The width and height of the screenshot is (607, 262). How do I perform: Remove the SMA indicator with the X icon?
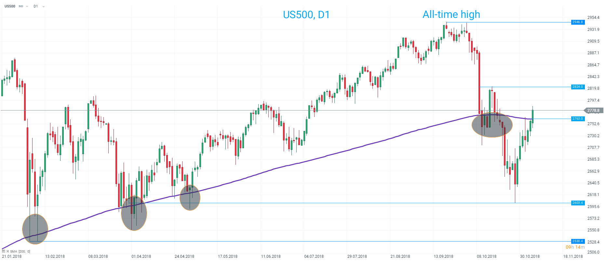8,251
